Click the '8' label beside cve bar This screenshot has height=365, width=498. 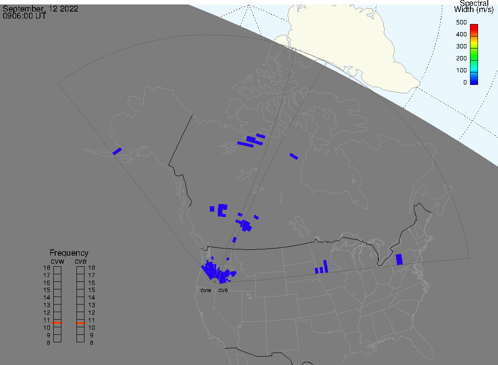coord(92,343)
